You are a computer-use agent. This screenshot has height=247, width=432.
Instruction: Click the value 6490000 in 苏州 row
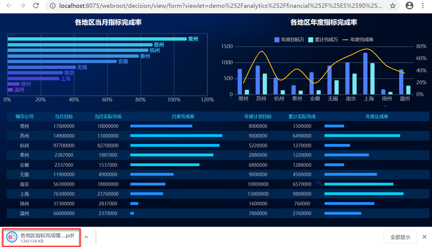tap(302, 136)
